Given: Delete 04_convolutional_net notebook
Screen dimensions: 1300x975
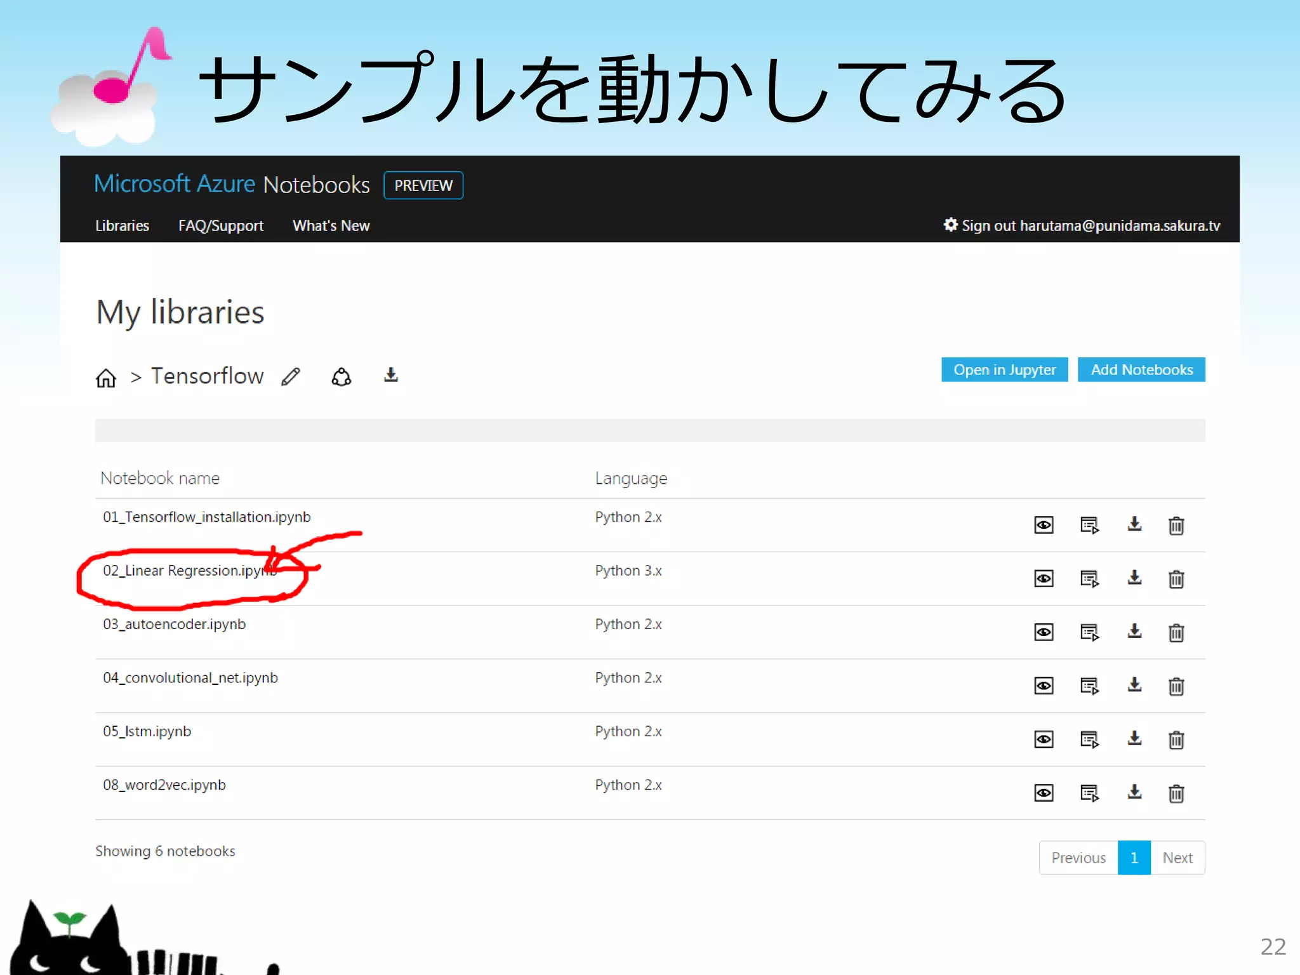Looking at the screenshot, I should point(1176,686).
